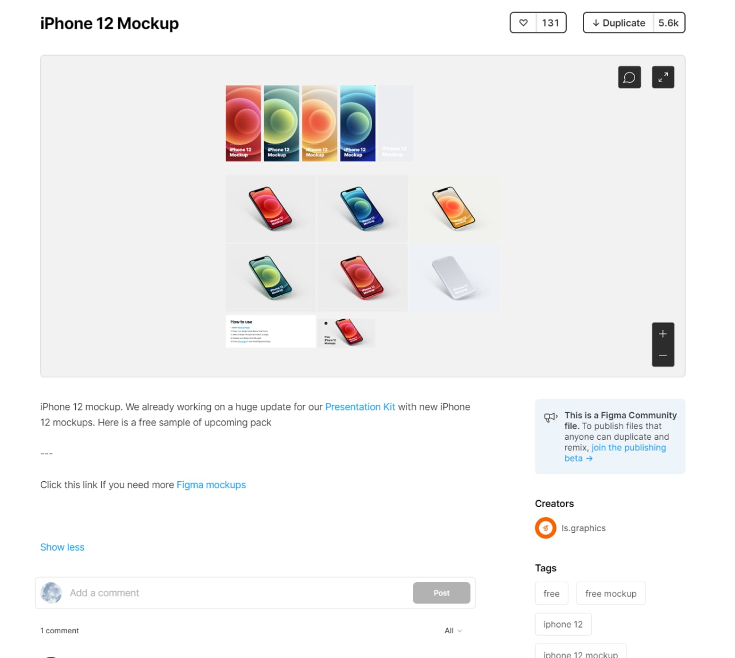This screenshot has height=658, width=735.
Task: Open the All comments filter dropdown
Action: point(453,630)
